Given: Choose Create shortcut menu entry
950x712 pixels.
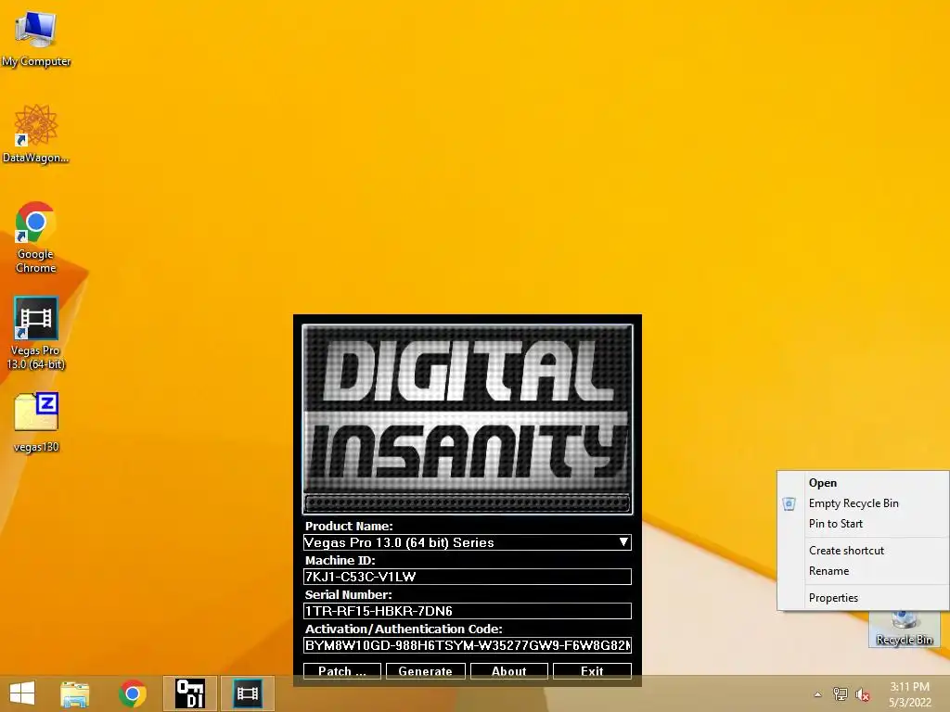Looking at the screenshot, I should coord(864,551).
